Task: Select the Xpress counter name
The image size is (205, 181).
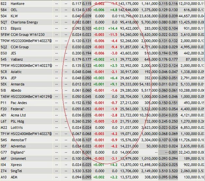Action: [x=16, y=165]
